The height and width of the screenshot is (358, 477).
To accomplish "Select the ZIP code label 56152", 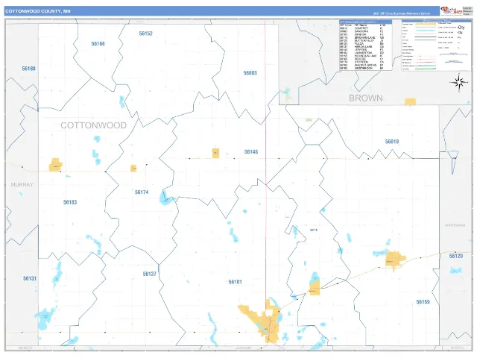I will coord(146,34).
